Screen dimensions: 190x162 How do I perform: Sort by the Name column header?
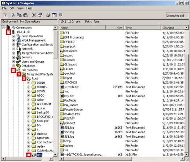(82, 28)
